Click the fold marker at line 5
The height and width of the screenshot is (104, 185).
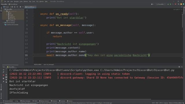click(x=33, y=14)
